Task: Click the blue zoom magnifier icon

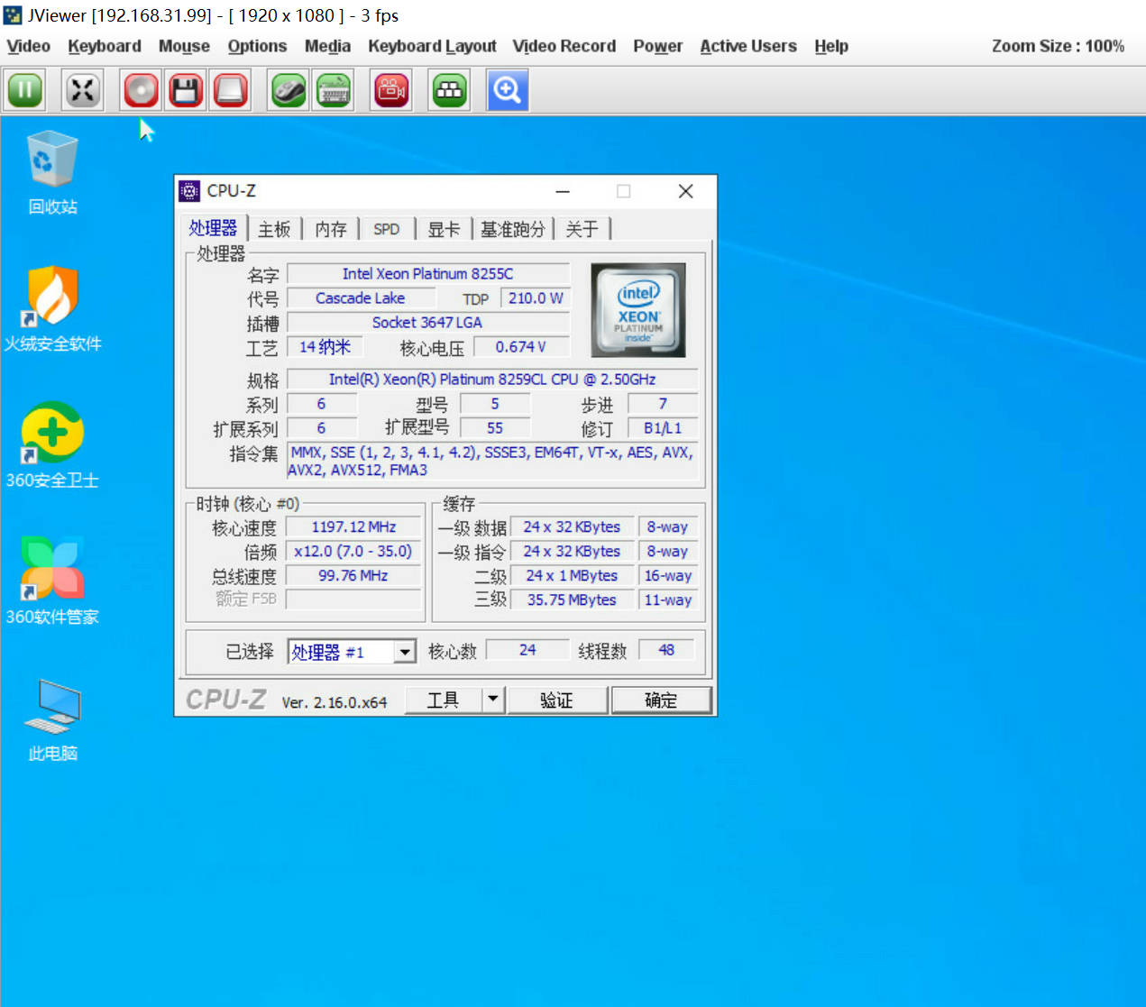Action: 508,90
